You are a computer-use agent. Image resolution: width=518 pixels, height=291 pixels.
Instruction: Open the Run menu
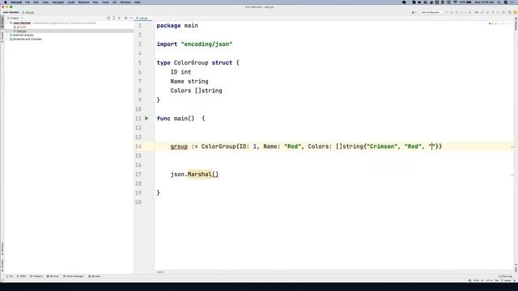coord(96,2)
